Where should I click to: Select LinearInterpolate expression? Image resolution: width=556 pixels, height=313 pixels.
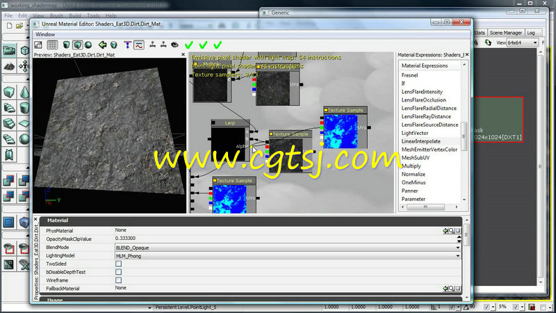point(421,141)
